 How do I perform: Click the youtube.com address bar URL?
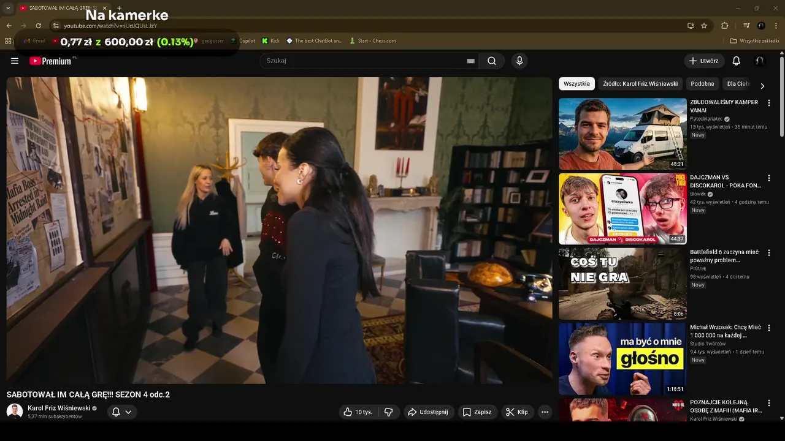click(110, 26)
